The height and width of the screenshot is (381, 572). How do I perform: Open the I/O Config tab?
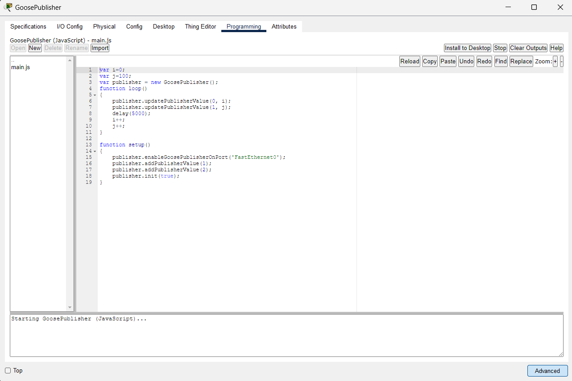[70, 27]
